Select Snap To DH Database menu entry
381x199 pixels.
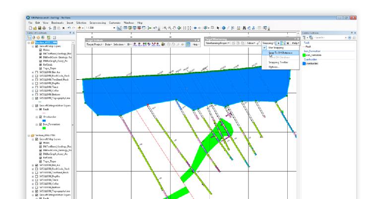point(280,53)
